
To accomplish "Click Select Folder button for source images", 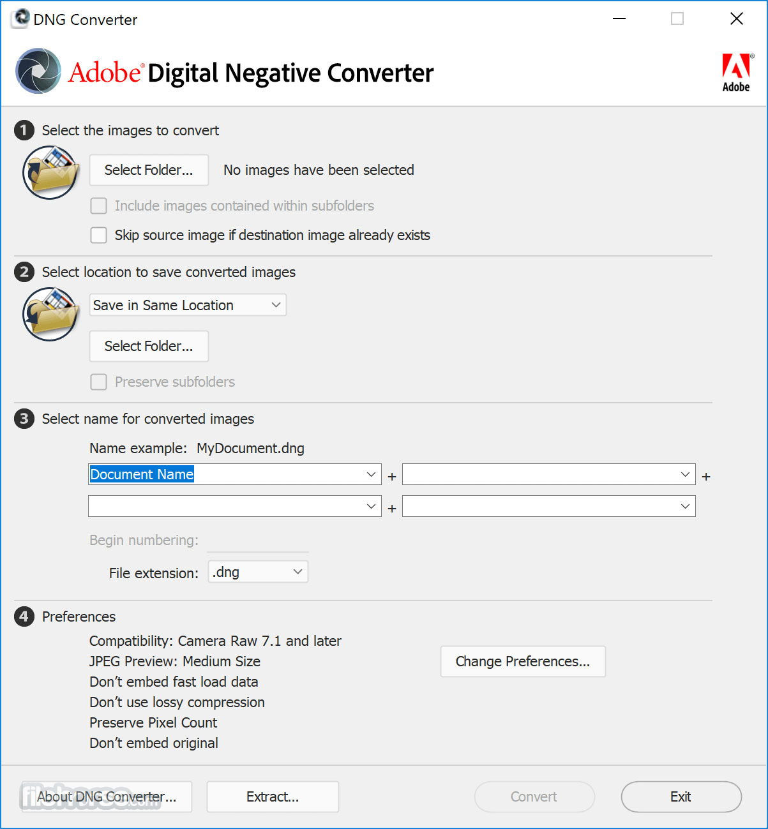I will [x=149, y=170].
